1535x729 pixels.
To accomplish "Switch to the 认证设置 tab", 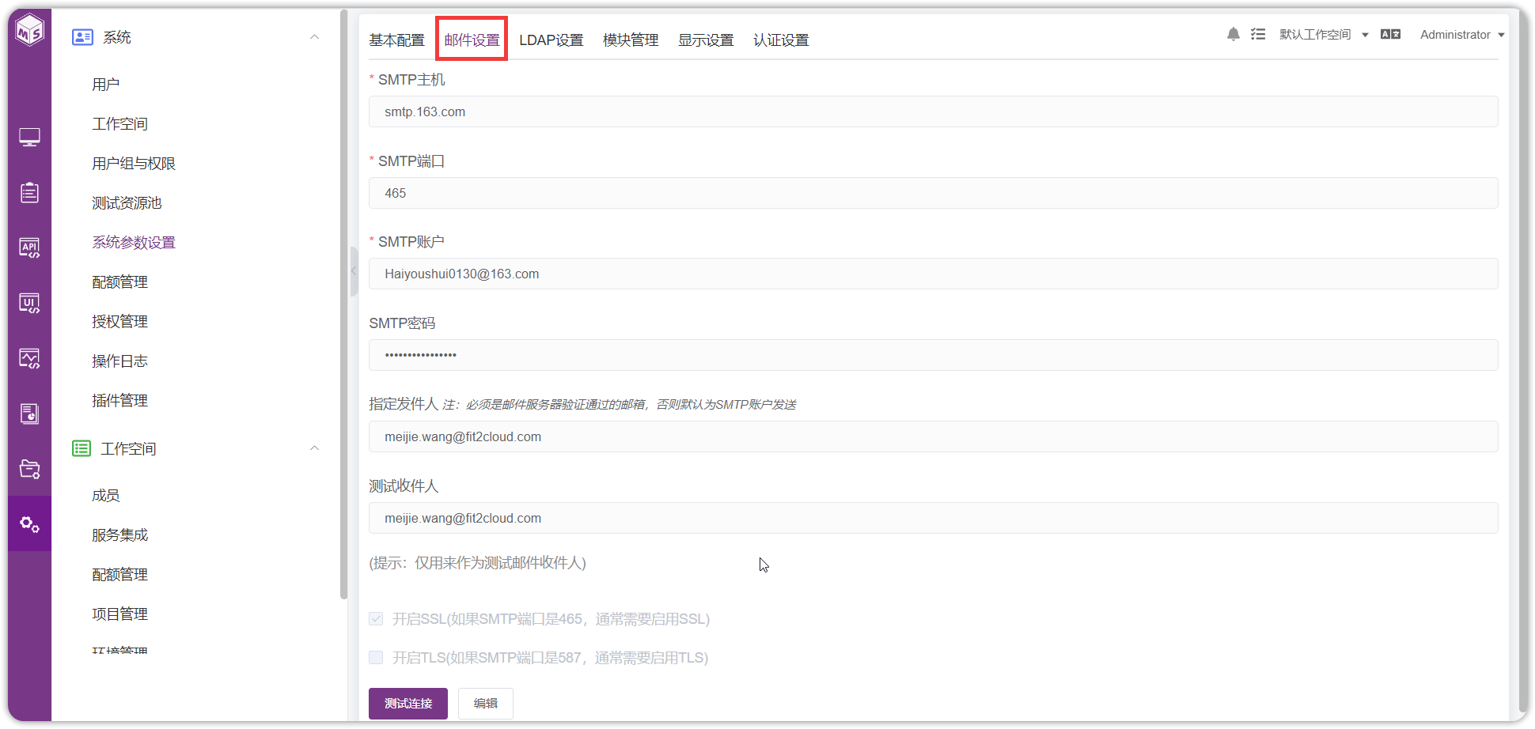I will click(781, 40).
